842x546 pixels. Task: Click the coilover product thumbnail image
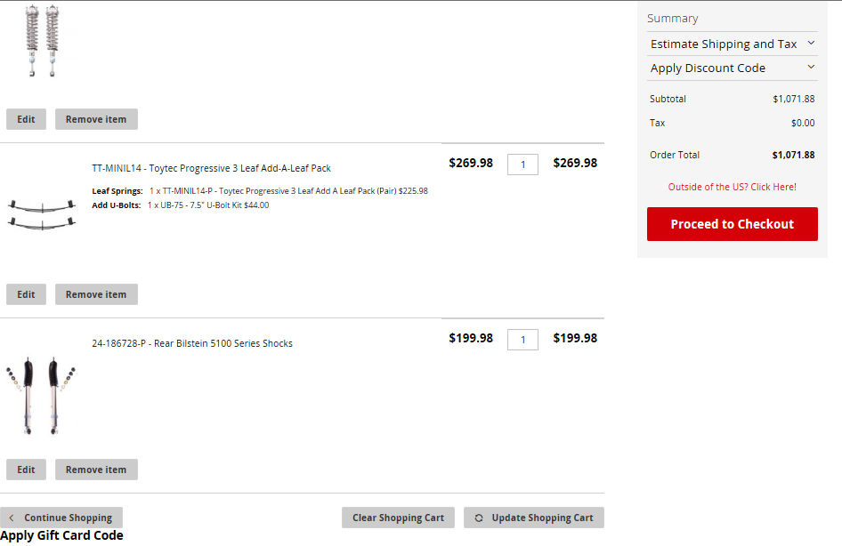click(43, 40)
